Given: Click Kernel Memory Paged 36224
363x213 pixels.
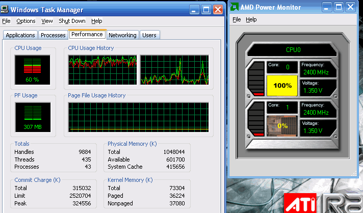Looking at the screenshot, I should click(177, 196).
